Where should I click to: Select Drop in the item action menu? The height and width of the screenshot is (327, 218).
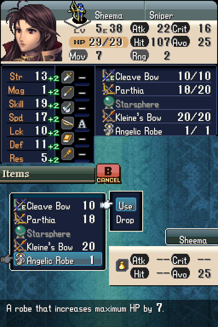pos(125,220)
